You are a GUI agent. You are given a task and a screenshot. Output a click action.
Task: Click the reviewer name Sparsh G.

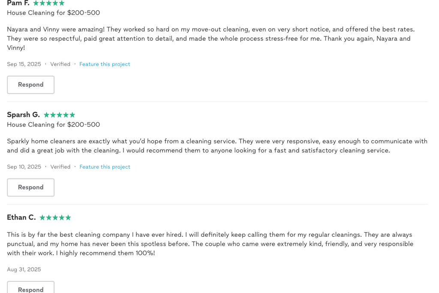point(23,115)
